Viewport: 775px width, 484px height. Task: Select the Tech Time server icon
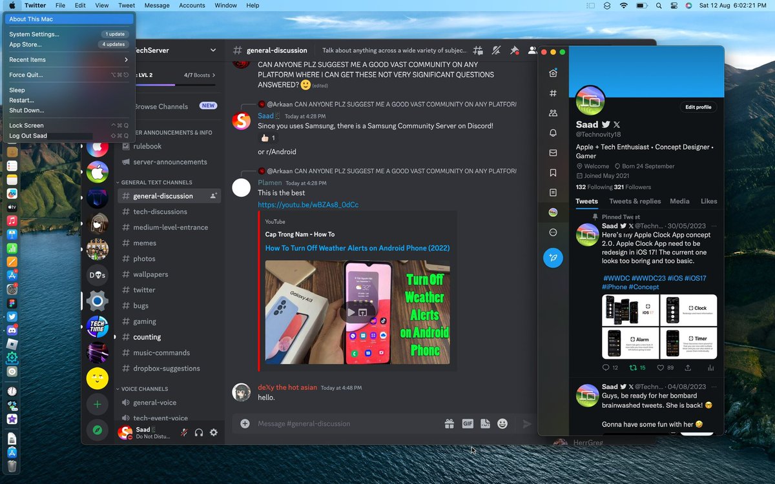point(97,327)
